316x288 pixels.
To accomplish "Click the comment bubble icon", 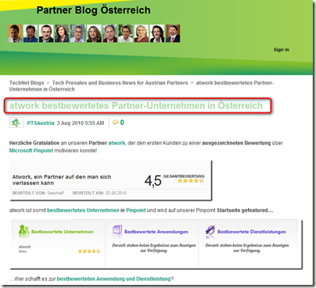I will [x=115, y=123].
